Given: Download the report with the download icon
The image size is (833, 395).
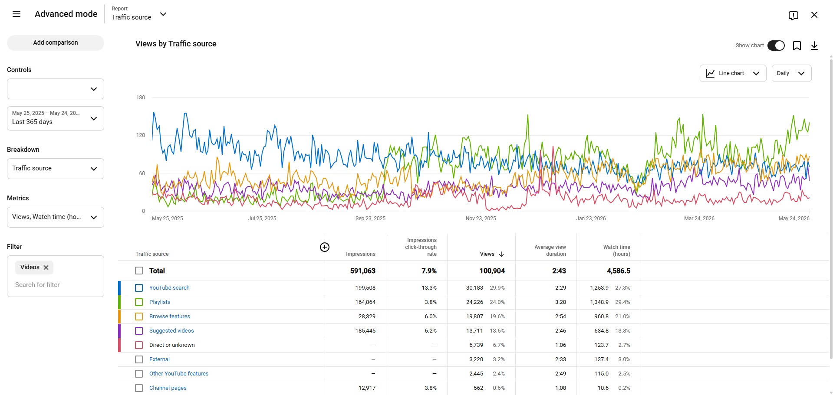Looking at the screenshot, I should click(814, 46).
